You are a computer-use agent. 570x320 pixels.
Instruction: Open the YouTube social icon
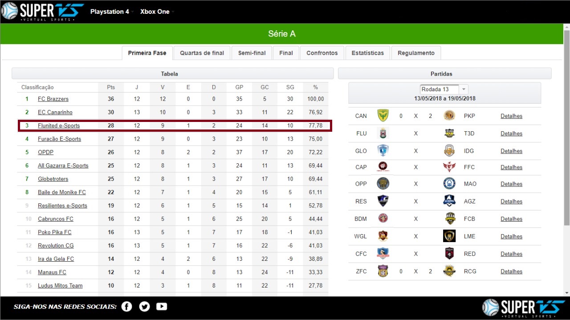pyautogui.click(x=162, y=306)
